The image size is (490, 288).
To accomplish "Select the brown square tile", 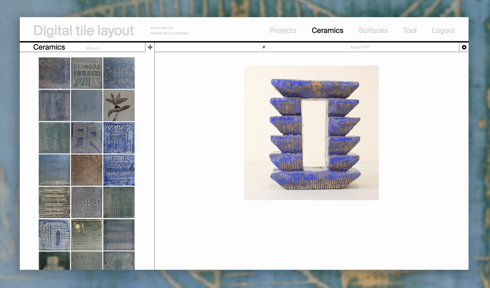I will 87,170.
